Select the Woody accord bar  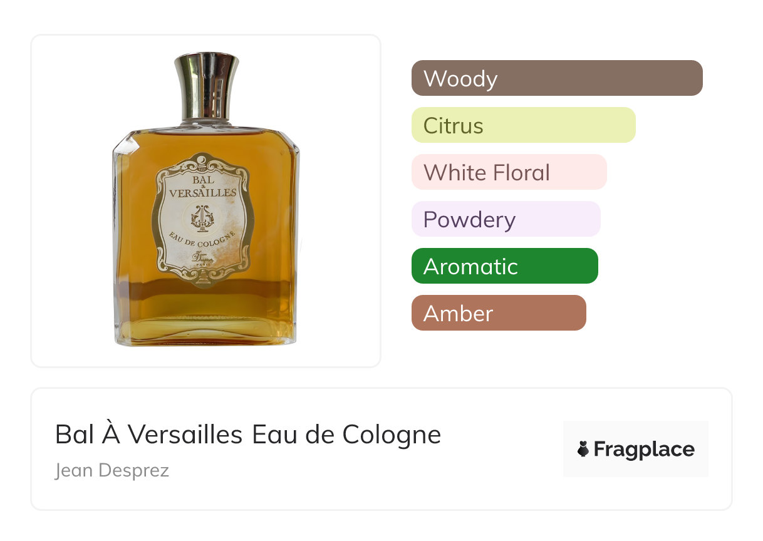pos(557,78)
